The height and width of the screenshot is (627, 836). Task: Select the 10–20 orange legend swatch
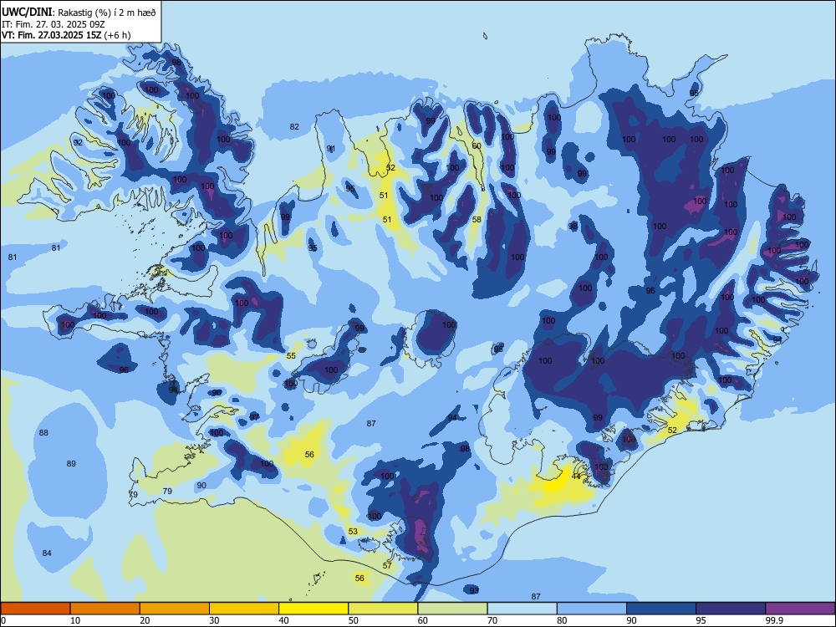(x=105, y=609)
